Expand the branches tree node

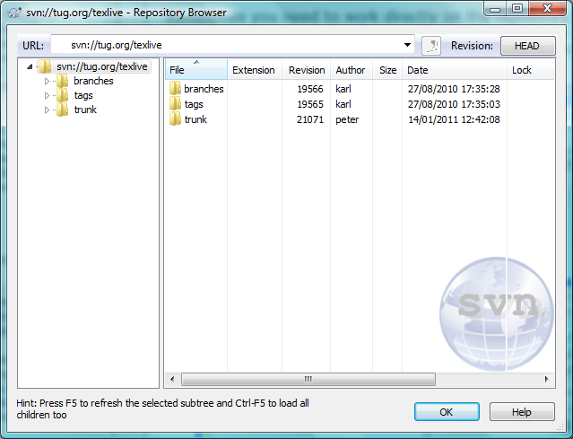coord(47,81)
